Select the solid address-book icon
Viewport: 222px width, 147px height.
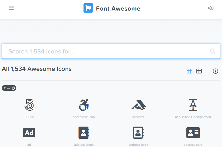tap(84, 133)
